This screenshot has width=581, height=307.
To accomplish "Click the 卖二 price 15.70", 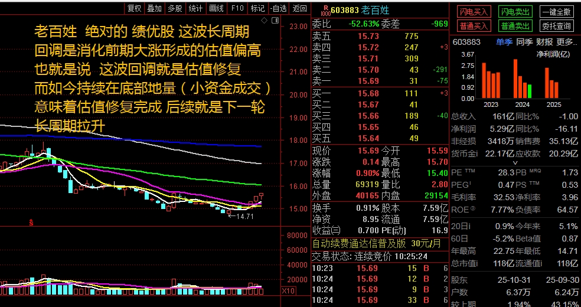I will [368, 70].
